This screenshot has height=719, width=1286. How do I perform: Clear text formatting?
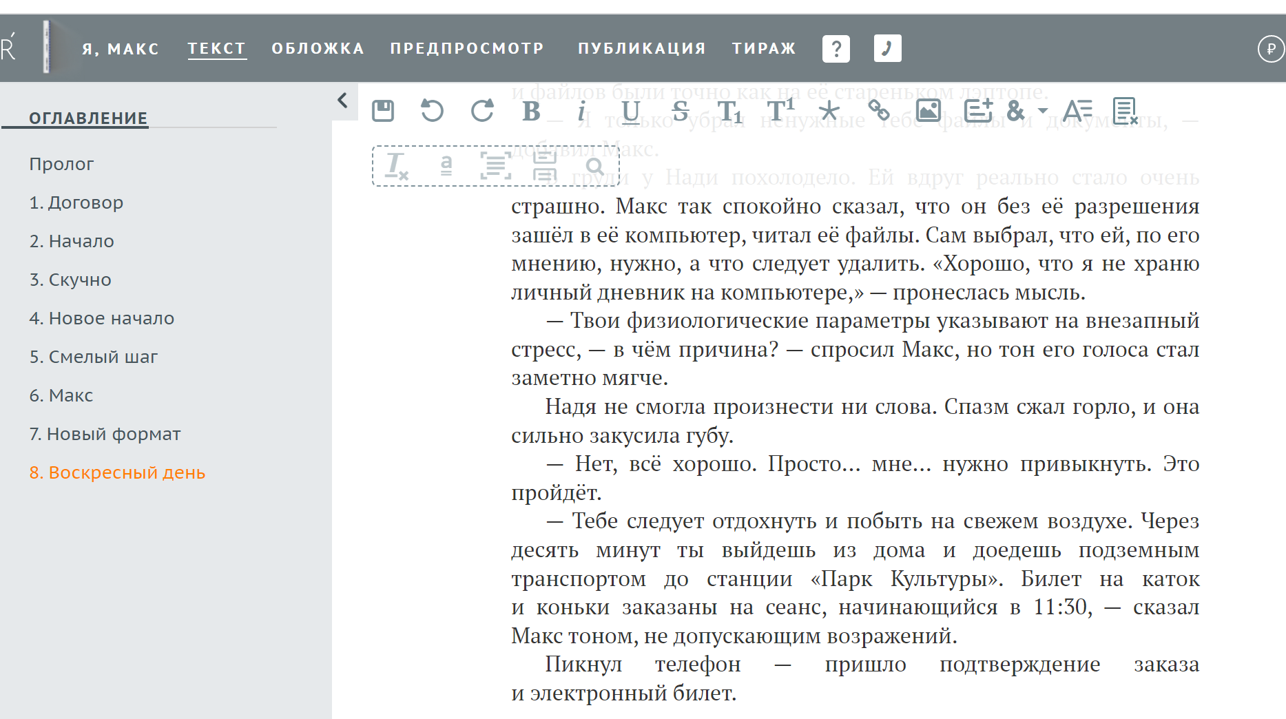click(397, 166)
